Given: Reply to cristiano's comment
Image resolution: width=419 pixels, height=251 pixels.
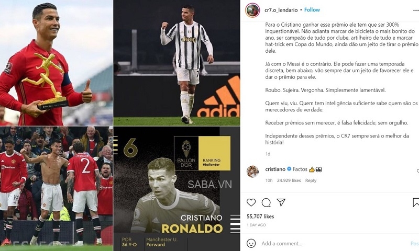Looking at the screenshot, I should click(311, 180).
